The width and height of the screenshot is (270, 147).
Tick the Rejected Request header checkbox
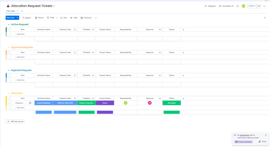9,75
